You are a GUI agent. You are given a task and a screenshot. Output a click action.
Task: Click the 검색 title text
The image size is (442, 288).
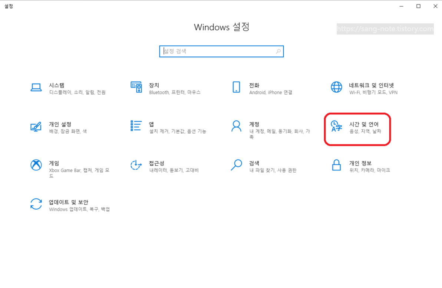[254, 163]
